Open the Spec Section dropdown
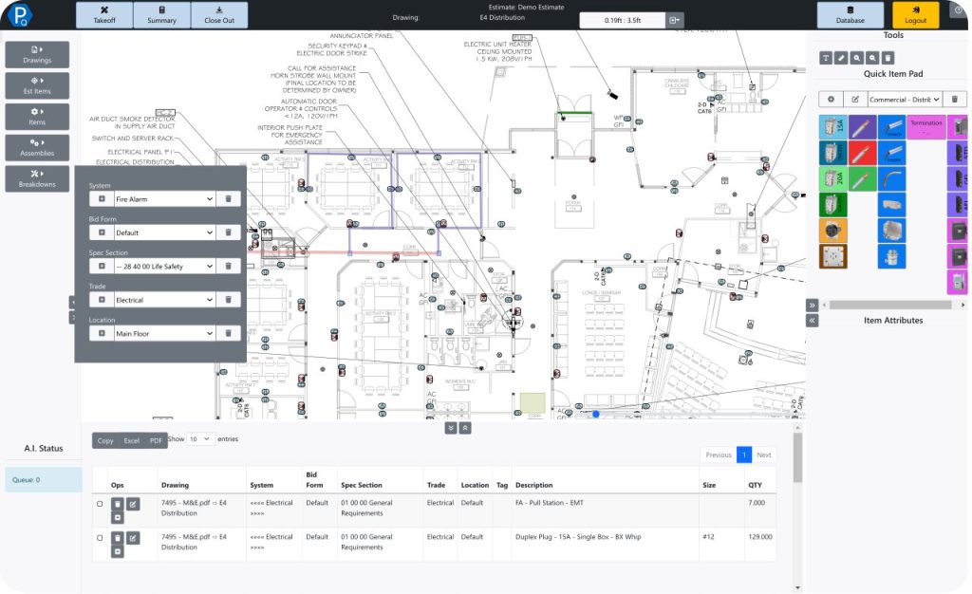Screen dimensions: 972x594 pos(164,267)
